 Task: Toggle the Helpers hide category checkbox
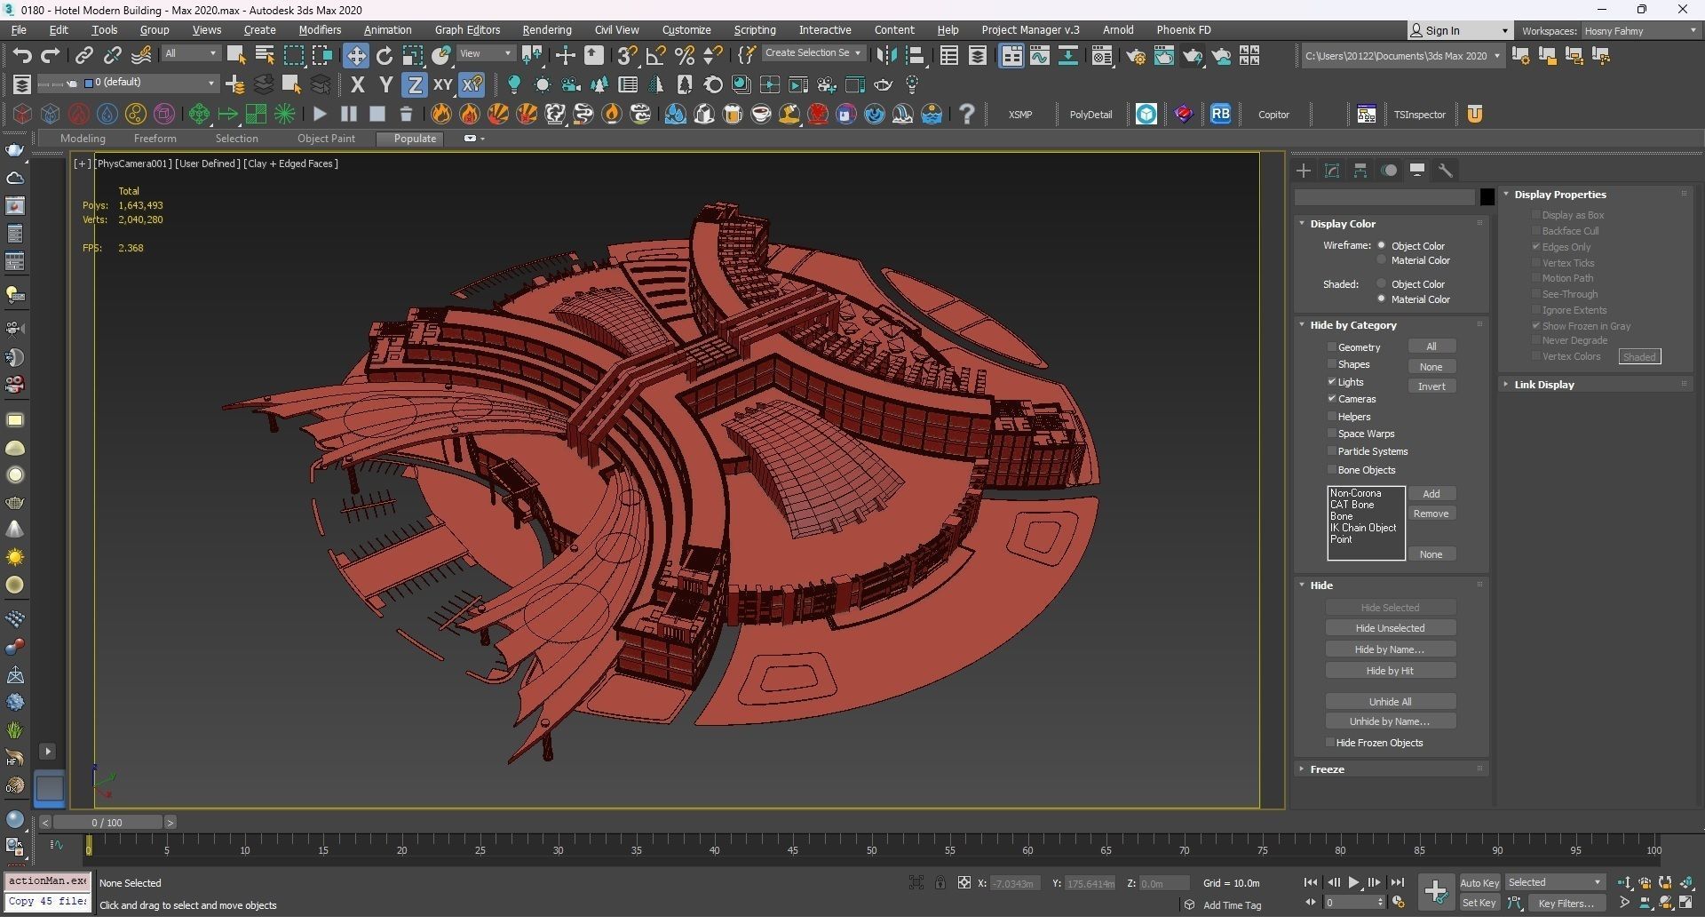coord(1332,417)
